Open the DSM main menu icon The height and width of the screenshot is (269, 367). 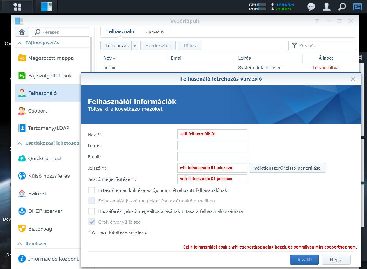pos(17,7)
